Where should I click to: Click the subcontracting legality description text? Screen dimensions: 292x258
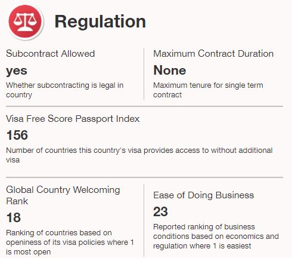tap(65, 90)
